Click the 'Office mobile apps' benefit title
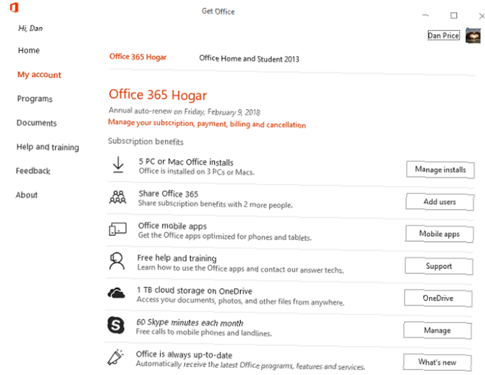Screen dimensions: 485x375 coord(172,226)
